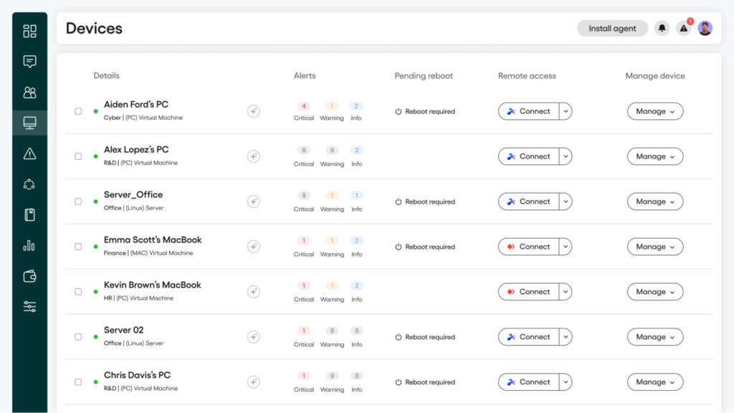Open the automation cycle icon in sidebar
The width and height of the screenshot is (734, 413).
pos(29,184)
